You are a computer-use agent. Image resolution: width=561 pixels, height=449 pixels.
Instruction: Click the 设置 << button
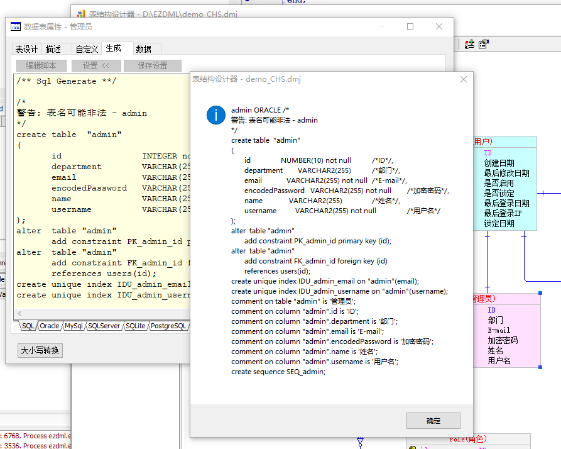click(95, 65)
